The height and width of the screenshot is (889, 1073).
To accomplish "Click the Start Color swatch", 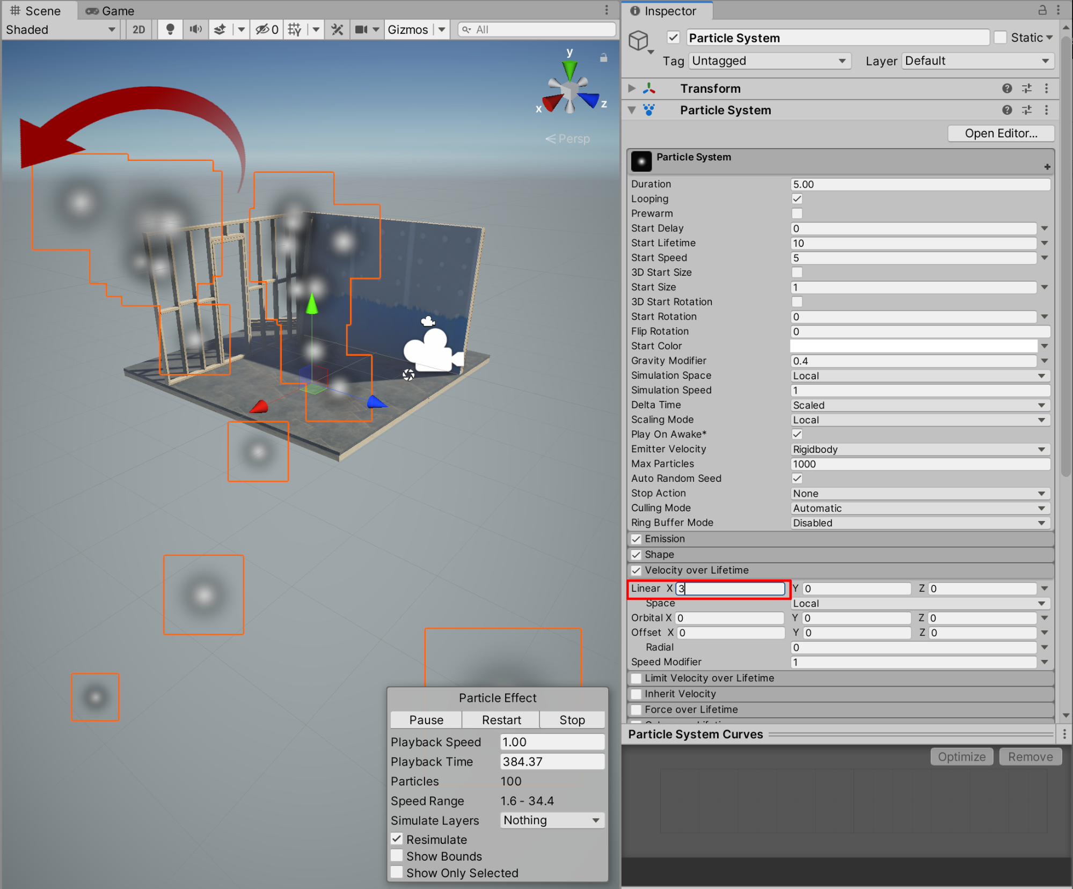I will point(914,346).
